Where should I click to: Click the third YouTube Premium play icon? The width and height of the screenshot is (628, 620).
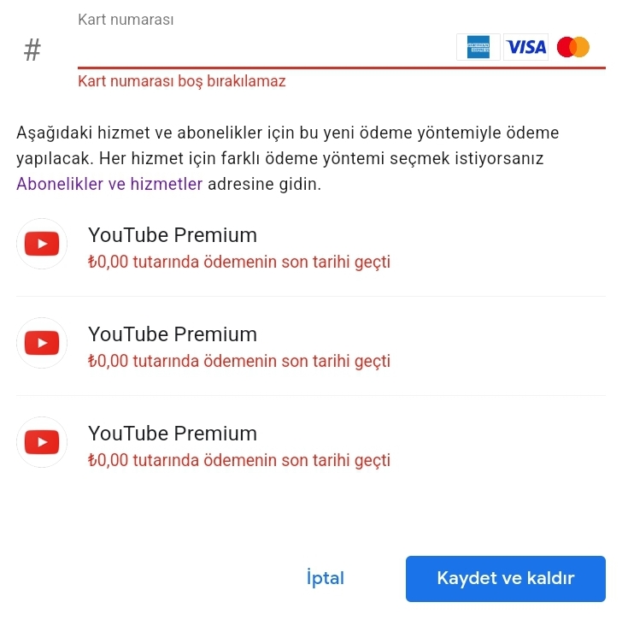coord(42,442)
